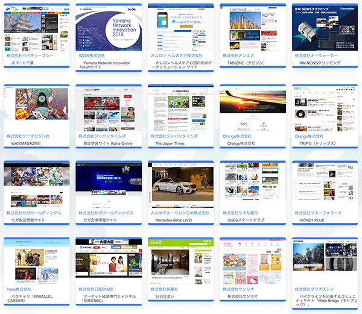This screenshot has width=362, height=314.
Task: Click the 株式会社ジャパンタイムズ link above The Japan Times
Action: pos(174,136)
